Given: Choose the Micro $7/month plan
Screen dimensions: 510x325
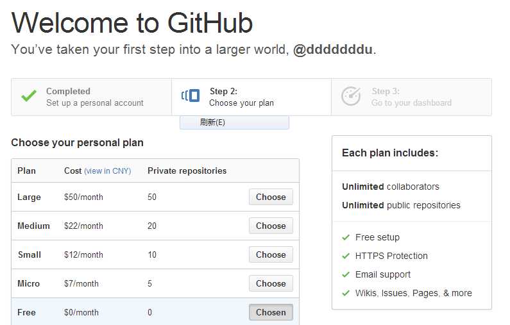Looking at the screenshot, I should click(x=271, y=283).
